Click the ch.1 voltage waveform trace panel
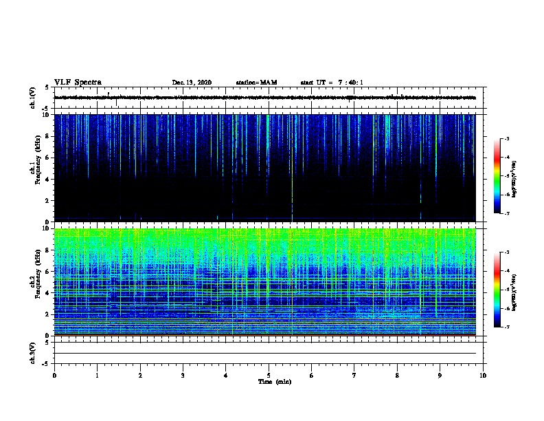The width and height of the screenshot is (544, 421). click(269, 98)
